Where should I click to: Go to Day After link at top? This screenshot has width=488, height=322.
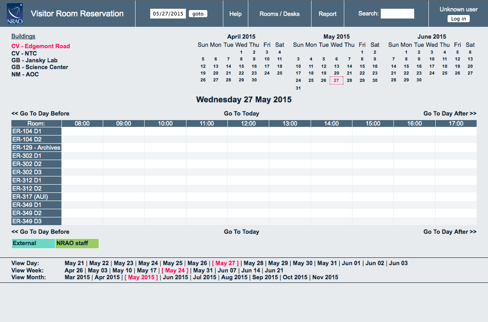450,113
